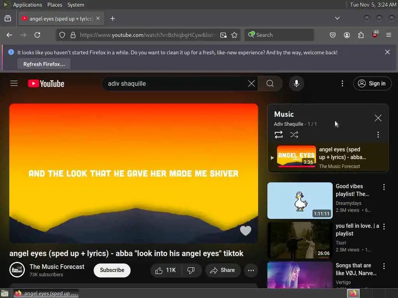Reload the current page
Image resolution: width=398 pixels, height=298 pixels.
pos(37,35)
